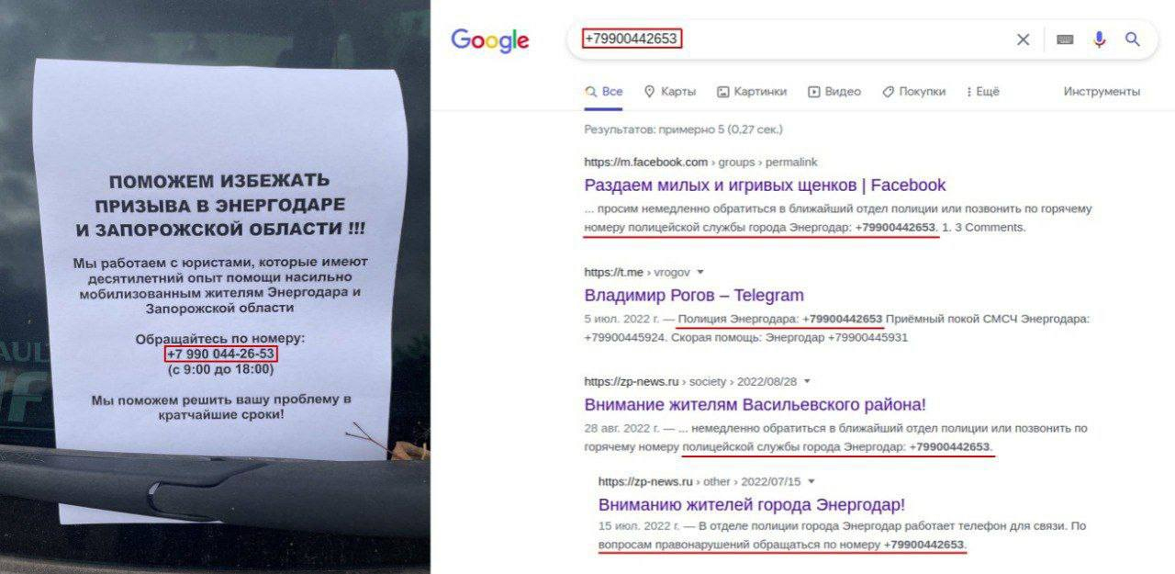Open Инструменты search tools
The width and height of the screenshot is (1175, 574).
(1102, 92)
